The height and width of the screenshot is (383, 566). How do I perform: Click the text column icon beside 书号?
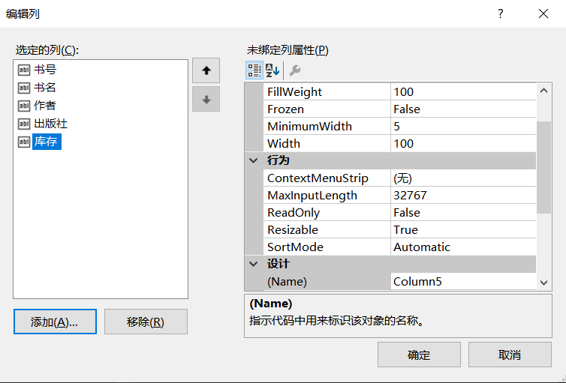click(24, 70)
